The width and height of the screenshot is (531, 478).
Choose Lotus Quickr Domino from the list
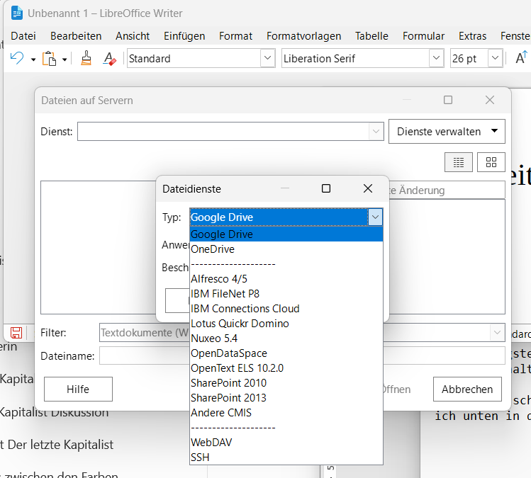pos(286,324)
